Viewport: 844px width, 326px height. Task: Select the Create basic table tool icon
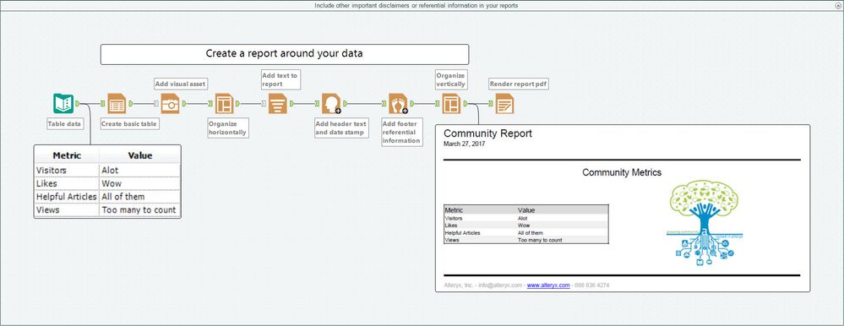point(117,103)
